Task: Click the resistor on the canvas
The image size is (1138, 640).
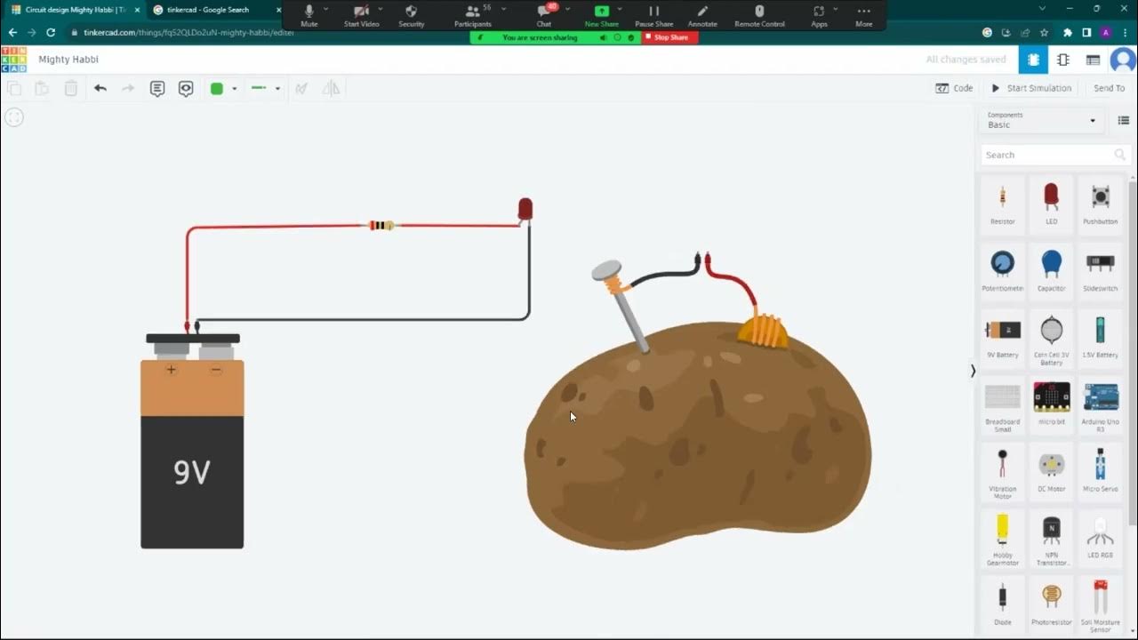Action: 381,225
